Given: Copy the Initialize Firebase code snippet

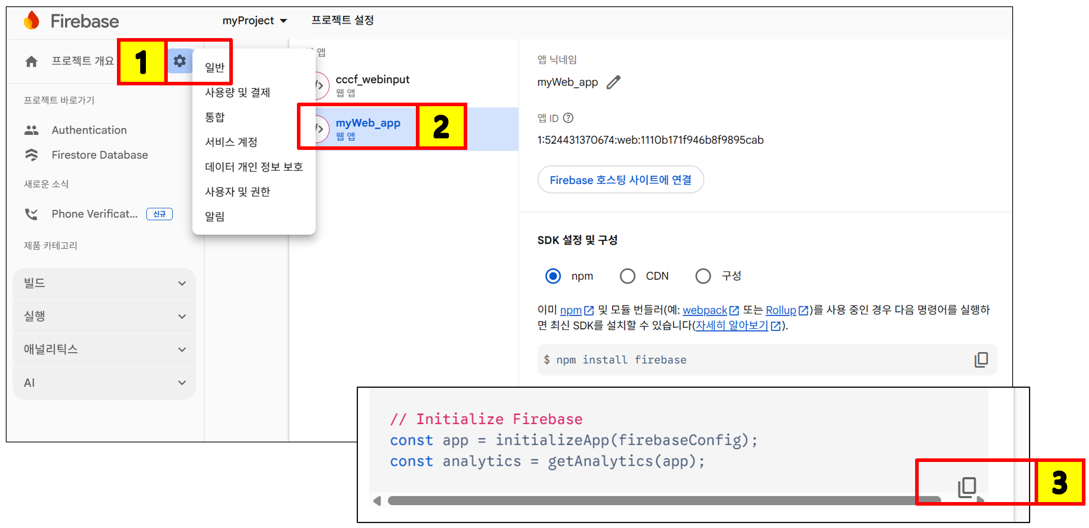Looking at the screenshot, I should (967, 486).
